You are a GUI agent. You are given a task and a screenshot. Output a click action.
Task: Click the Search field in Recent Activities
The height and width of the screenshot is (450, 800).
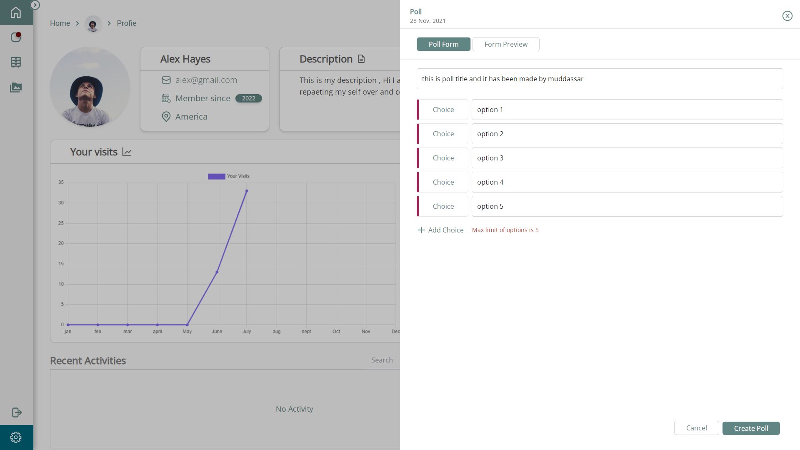coord(383,360)
